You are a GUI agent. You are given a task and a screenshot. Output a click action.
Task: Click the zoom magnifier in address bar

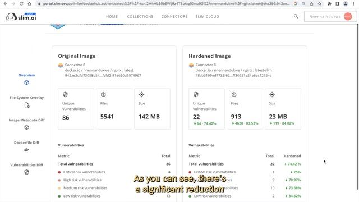click(303, 4)
